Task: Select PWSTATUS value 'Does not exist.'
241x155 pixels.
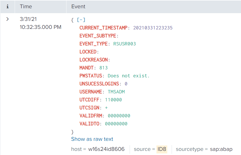Action: click(x=129, y=76)
